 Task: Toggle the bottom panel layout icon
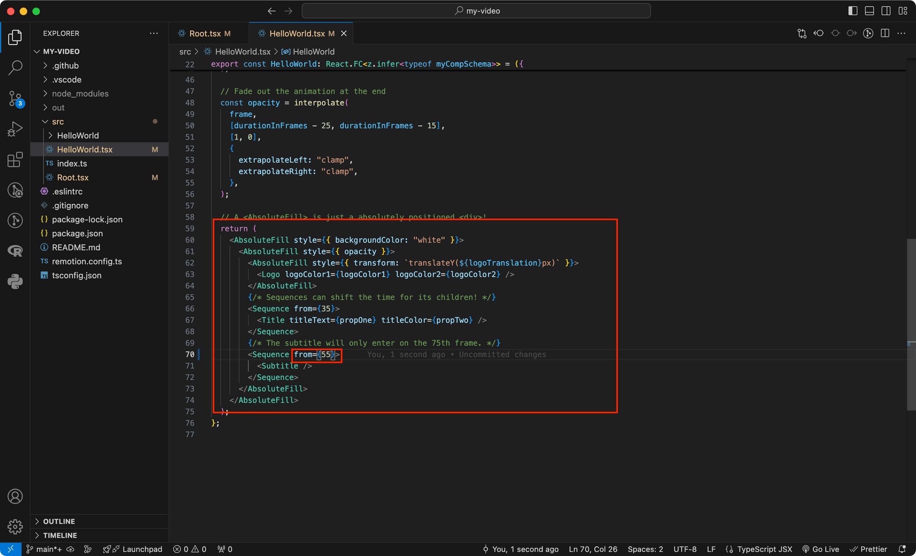click(x=869, y=11)
